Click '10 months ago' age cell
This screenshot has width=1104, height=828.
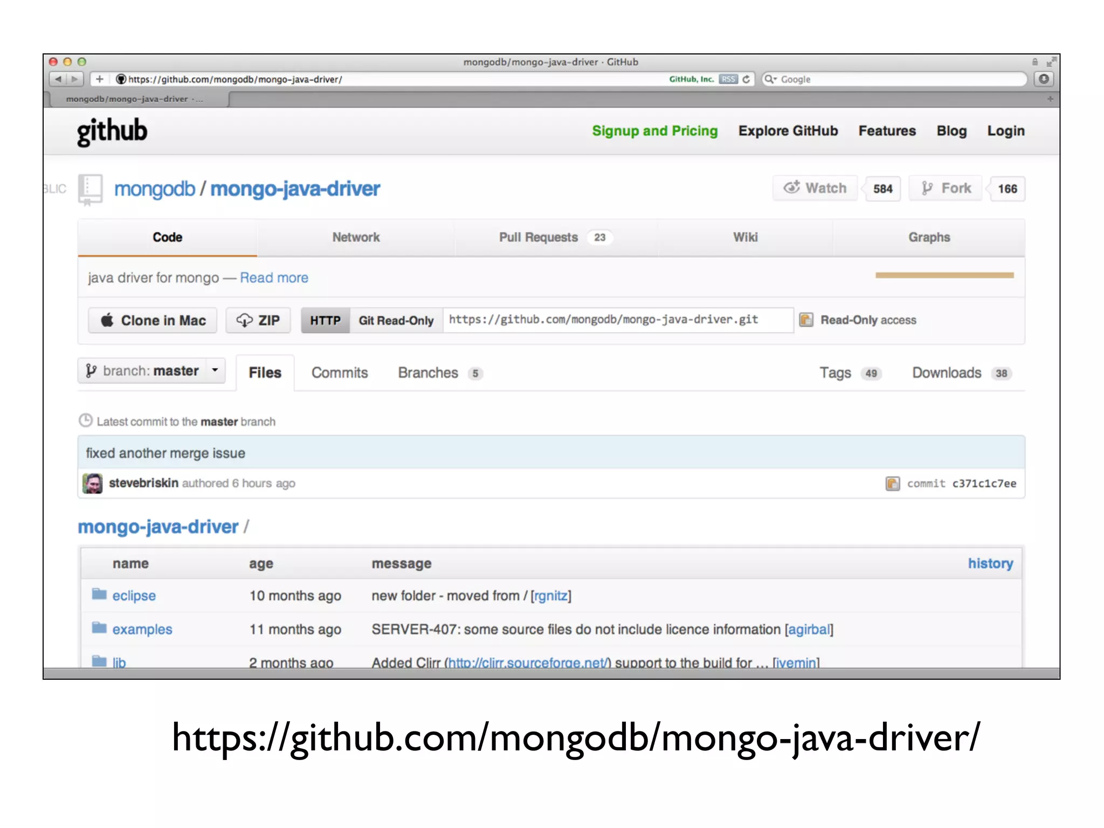295,596
